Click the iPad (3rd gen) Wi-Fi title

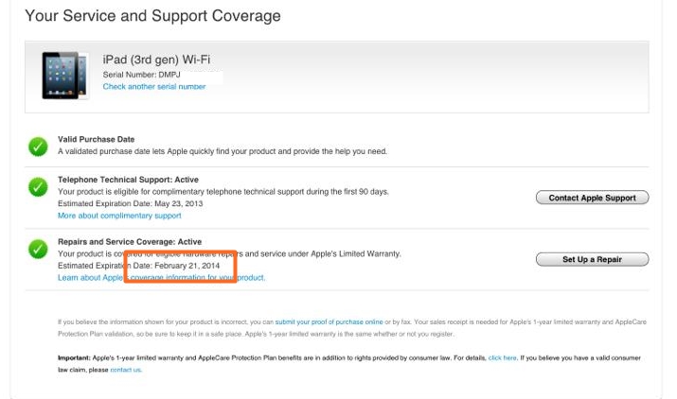[x=156, y=60]
